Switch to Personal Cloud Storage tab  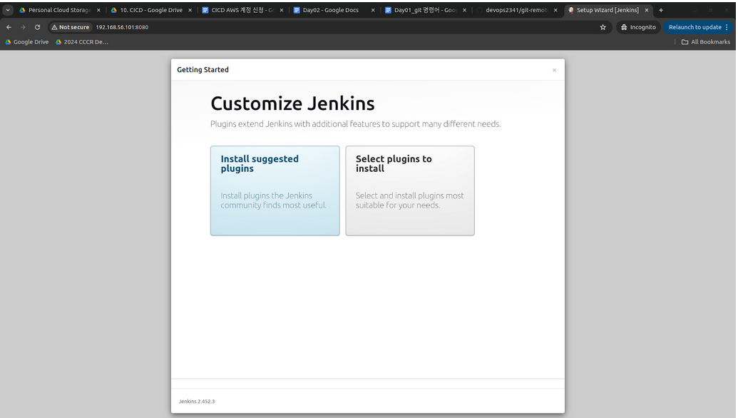click(x=59, y=10)
